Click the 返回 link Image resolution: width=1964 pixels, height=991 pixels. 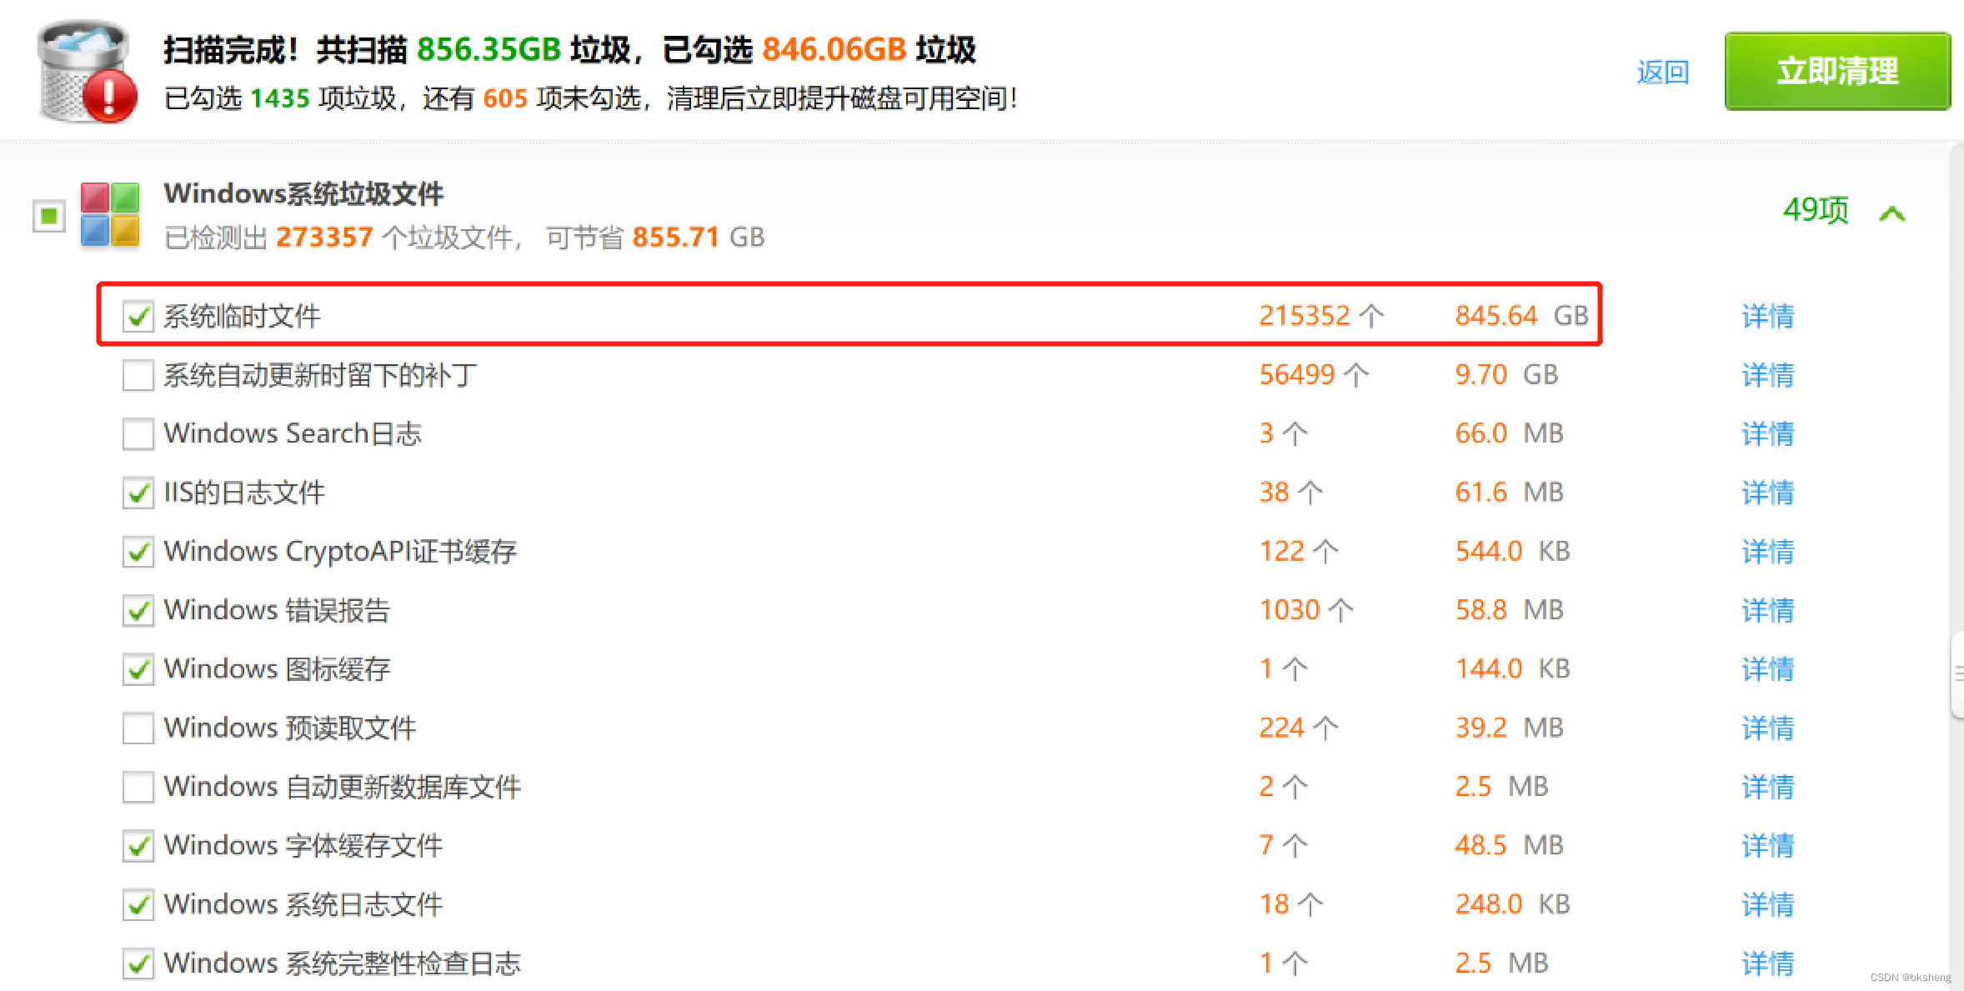pyautogui.click(x=1662, y=73)
